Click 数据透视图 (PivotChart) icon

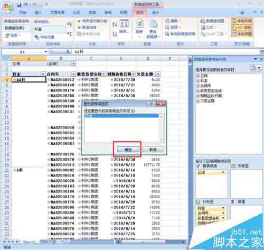(203, 21)
